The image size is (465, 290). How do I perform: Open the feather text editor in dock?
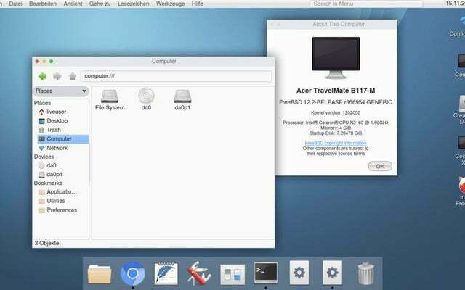(166, 273)
